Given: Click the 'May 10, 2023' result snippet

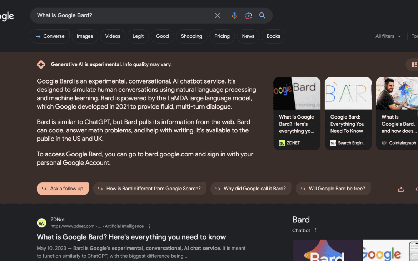Looking at the screenshot, I should [x=141, y=252].
